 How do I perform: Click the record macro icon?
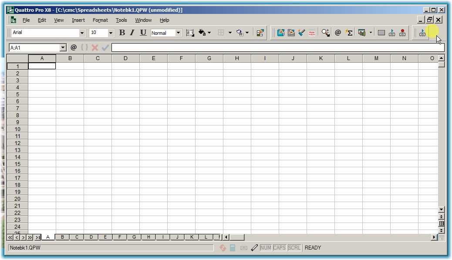tap(402, 33)
